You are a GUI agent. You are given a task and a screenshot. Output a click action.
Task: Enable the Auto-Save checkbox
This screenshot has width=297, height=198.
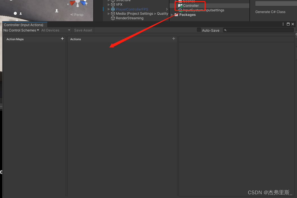point(199,29)
